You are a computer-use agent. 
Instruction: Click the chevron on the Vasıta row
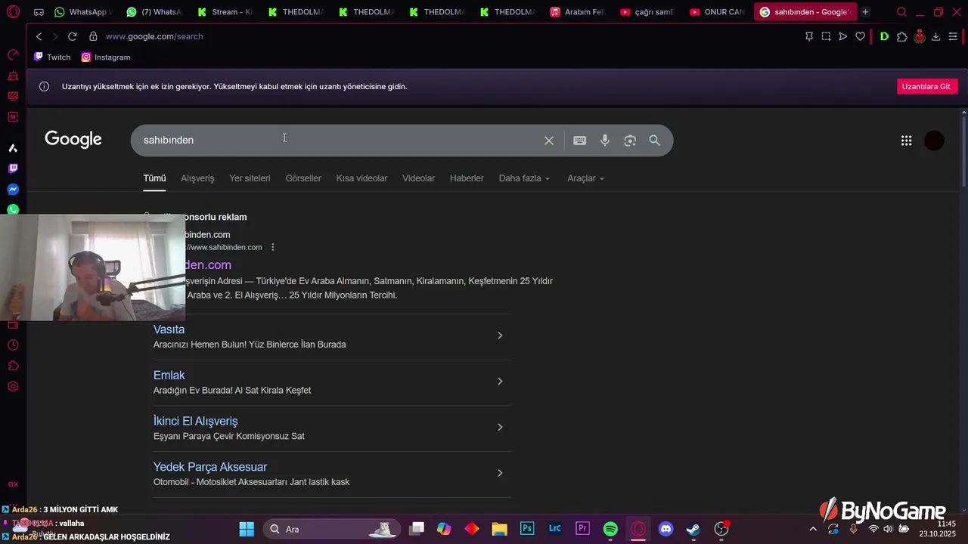pos(500,335)
